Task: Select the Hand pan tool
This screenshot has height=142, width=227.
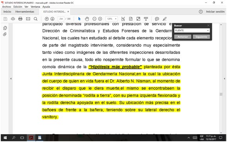Action: click(87, 19)
